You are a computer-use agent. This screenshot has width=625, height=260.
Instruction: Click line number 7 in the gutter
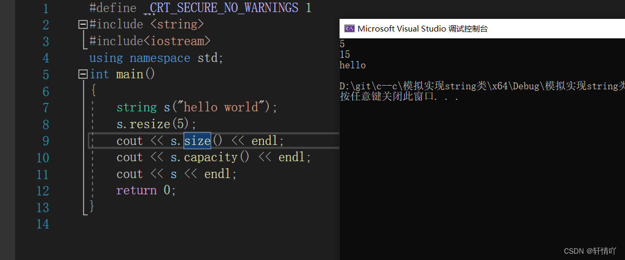(x=44, y=108)
